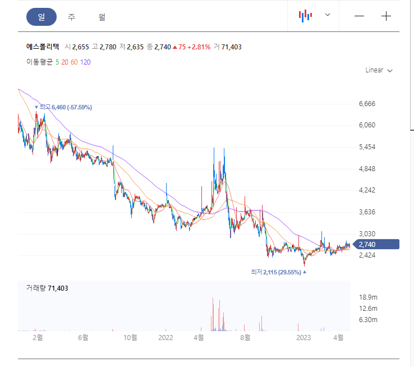Select the 일 (daily) chart tab
The height and width of the screenshot is (367, 414).
tap(42, 17)
